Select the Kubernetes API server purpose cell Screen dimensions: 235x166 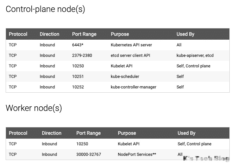point(131,45)
